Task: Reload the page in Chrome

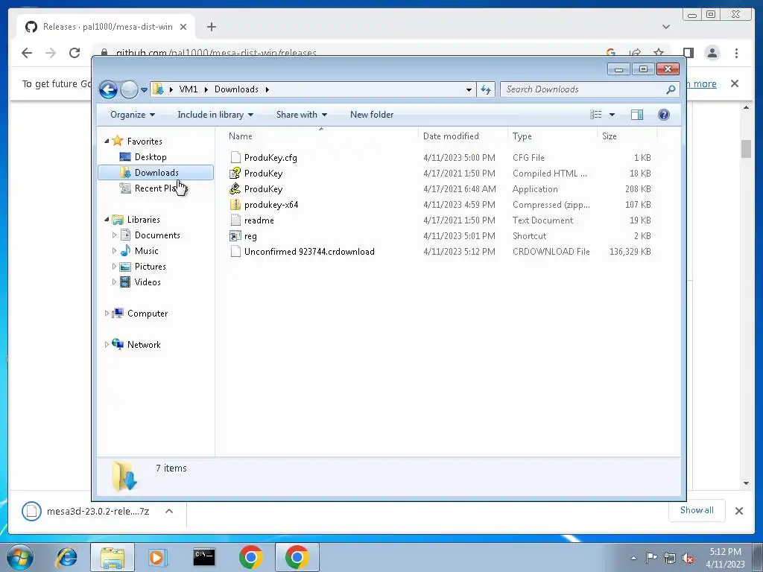Action: tap(75, 53)
